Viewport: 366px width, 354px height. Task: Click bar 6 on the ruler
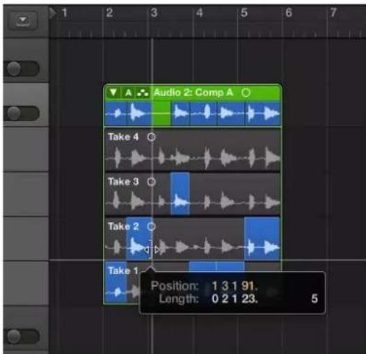(289, 13)
